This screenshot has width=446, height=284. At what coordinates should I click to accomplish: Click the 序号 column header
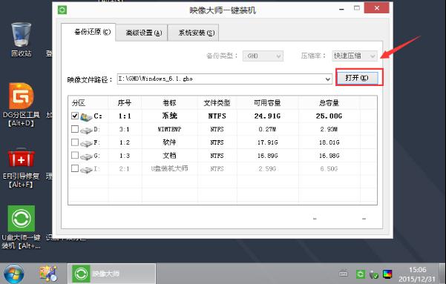[x=125, y=103]
